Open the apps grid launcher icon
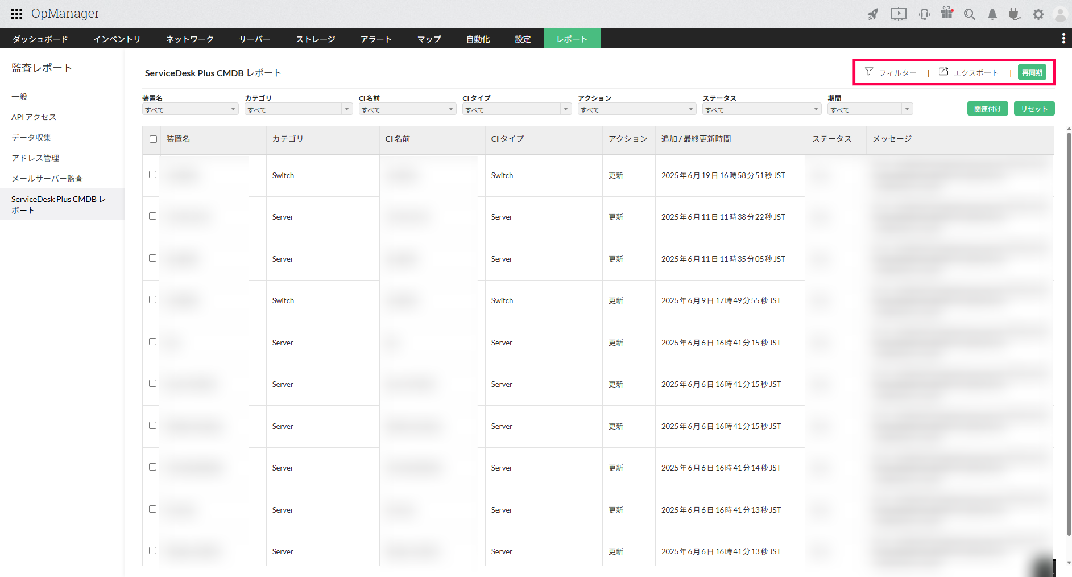Viewport: 1072px width, 577px height. pos(17,14)
